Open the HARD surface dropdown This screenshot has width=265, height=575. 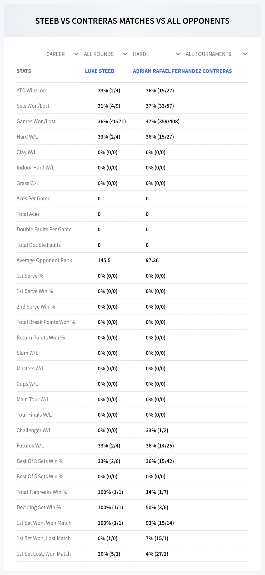(156, 54)
